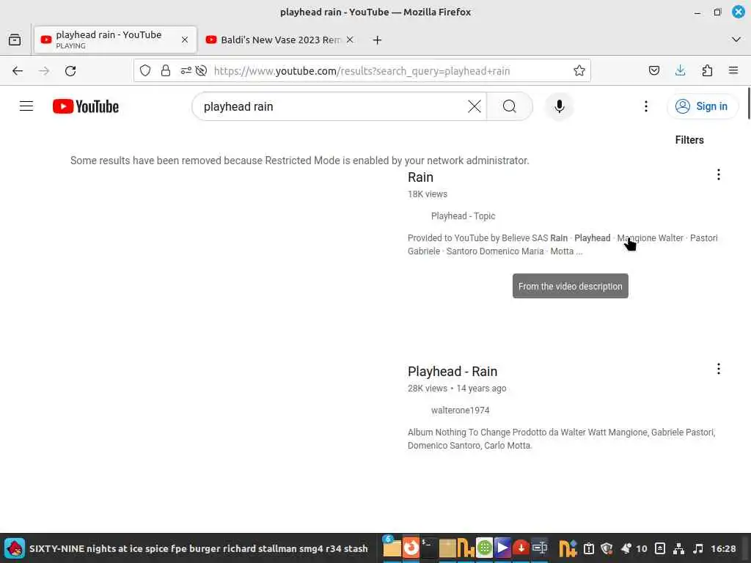This screenshot has width=751, height=563.
Task: Visit the Playhead - Topic channel
Action: [x=463, y=216]
